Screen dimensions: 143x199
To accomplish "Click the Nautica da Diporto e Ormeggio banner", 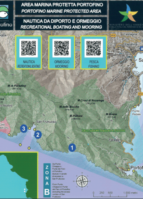I will (61, 24).
